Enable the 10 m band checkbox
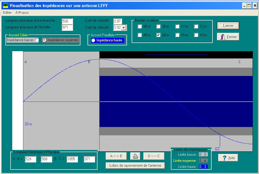The height and width of the screenshot is (174, 259). 196,35
